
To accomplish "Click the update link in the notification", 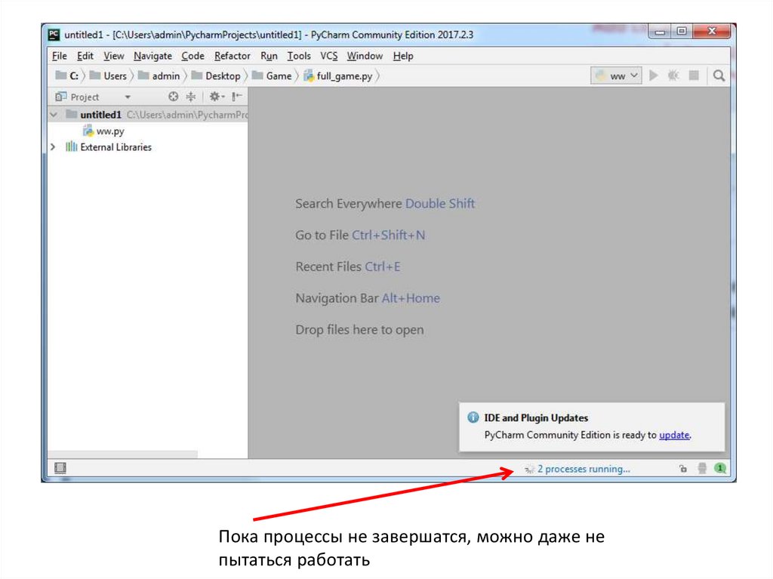I will 674,435.
